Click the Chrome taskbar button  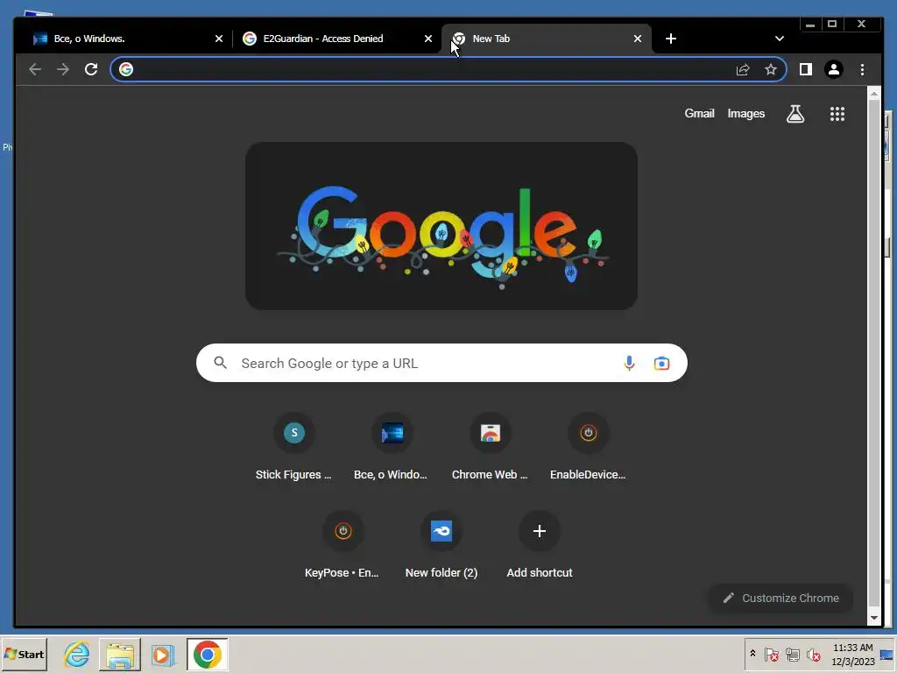[x=207, y=654]
